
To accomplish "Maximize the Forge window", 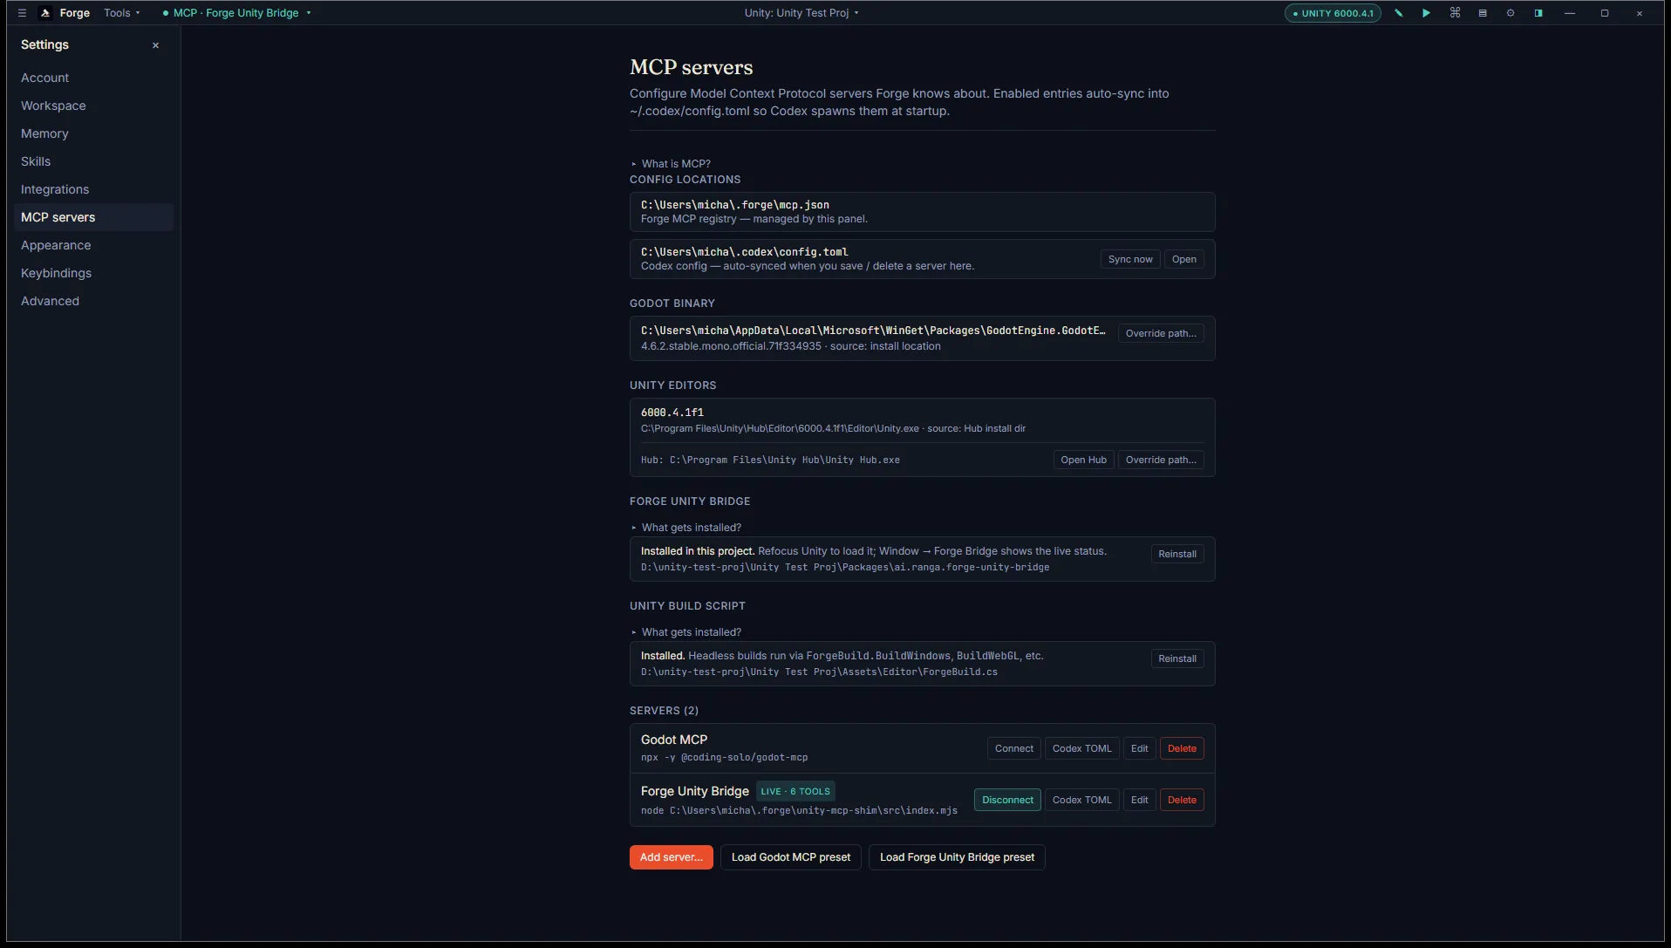I will [x=1605, y=13].
